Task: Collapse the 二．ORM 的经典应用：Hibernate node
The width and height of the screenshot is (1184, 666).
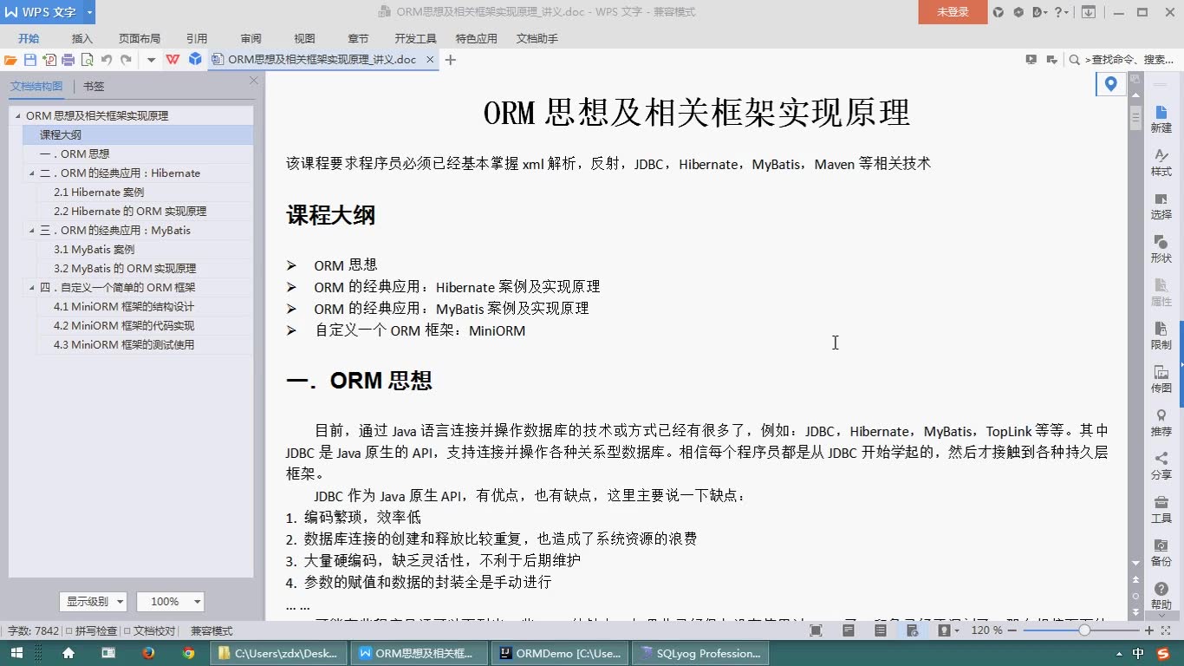Action: [x=31, y=173]
